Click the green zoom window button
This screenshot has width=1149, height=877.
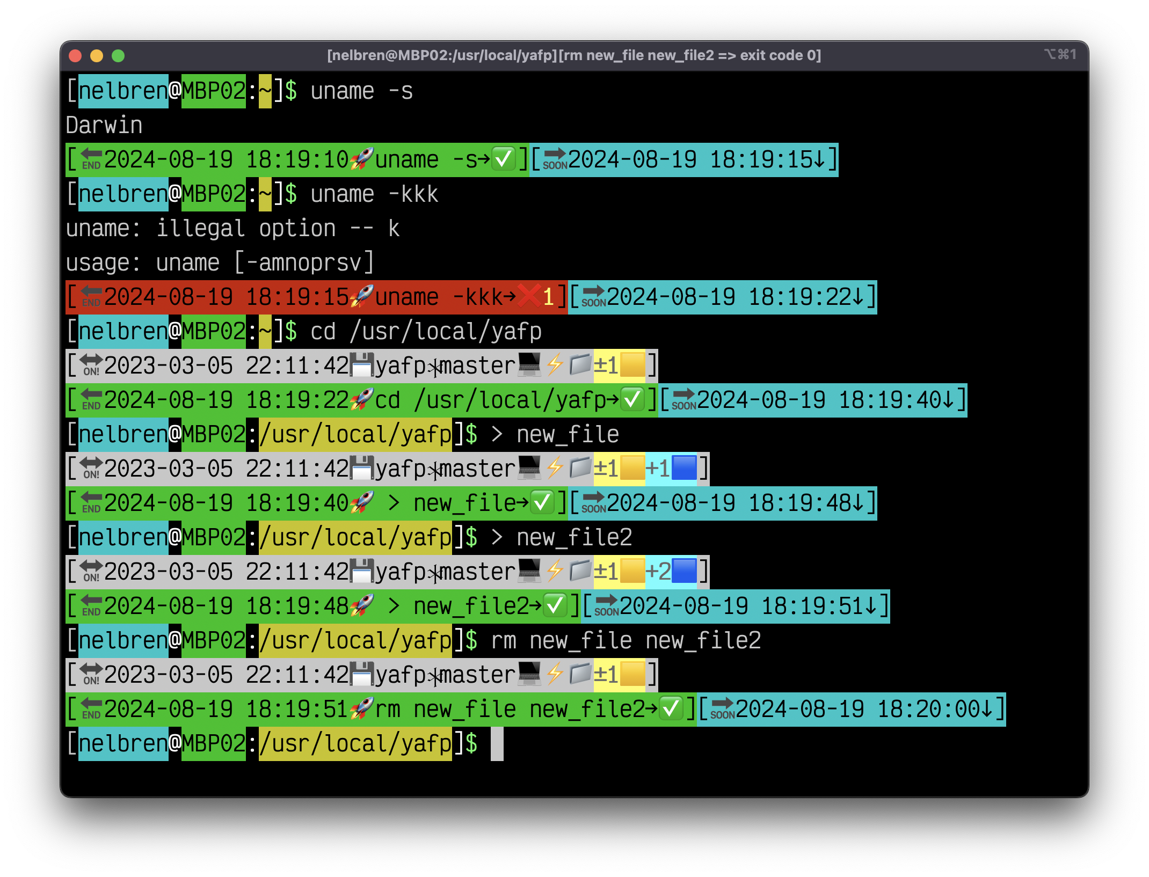pos(118,55)
